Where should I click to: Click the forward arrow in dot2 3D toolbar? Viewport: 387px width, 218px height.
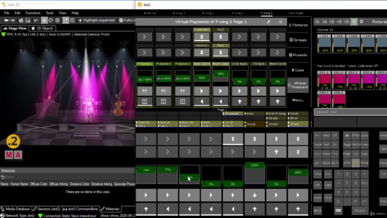(x=13, y=20)
